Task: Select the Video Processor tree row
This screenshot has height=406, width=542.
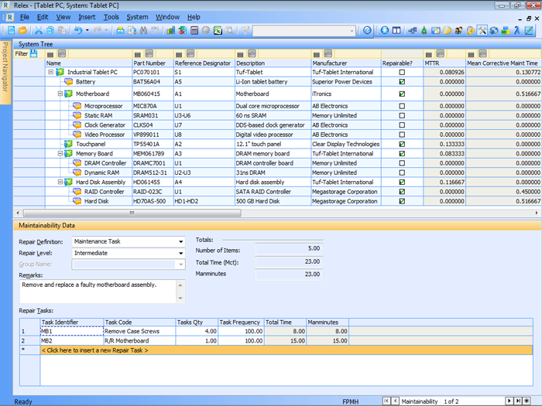Action: click(x=105, y=135)
